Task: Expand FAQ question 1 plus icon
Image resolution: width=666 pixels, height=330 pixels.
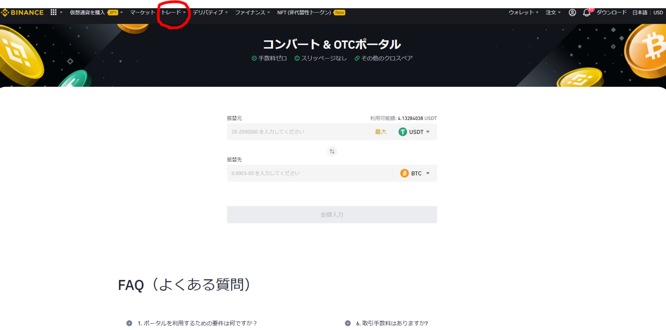Action: click(129, 323)
